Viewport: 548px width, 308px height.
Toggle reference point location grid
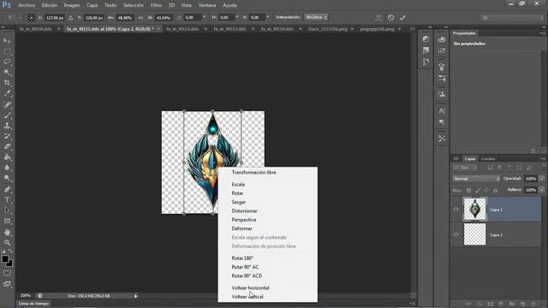pyautogui.click(x=31, y=17)
